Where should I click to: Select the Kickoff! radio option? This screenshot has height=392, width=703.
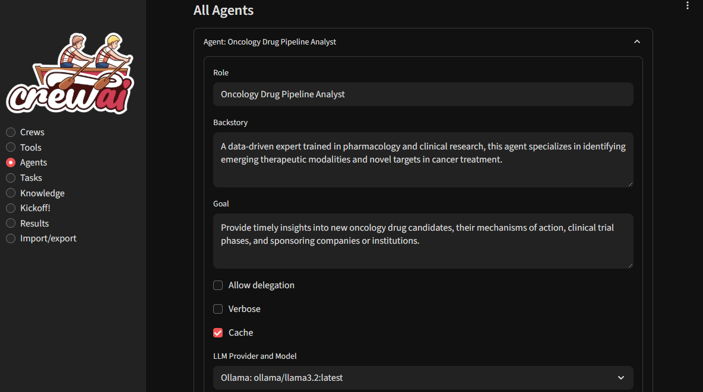(x=11, y=208)
